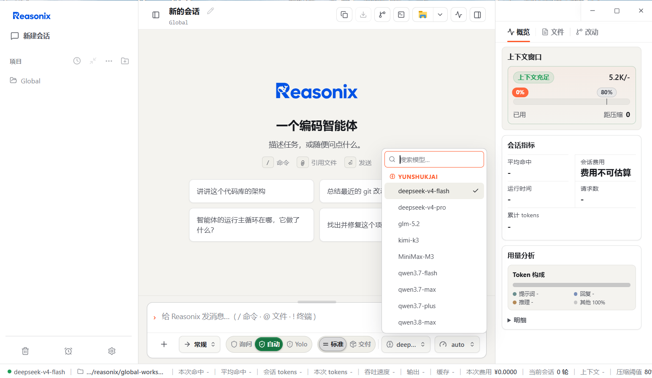The image size is (652, 378).
Task: Select the 交付 output mode
Action: [360, 344]
